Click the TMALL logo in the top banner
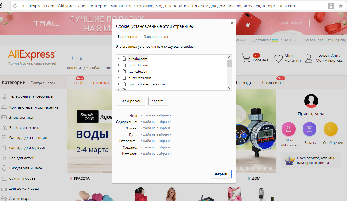Image resolution: width=347 pixels, height=201 pixels. (46, 24)
